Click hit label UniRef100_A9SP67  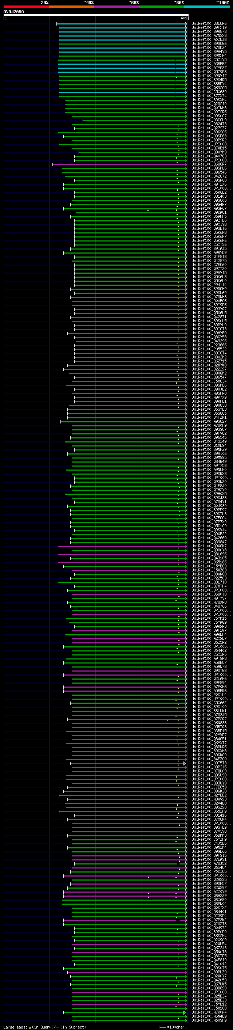(x=209, y=208)
